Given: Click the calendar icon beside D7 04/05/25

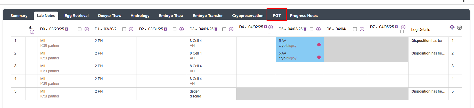Looking at the screenshot, I should pos(396,27).
